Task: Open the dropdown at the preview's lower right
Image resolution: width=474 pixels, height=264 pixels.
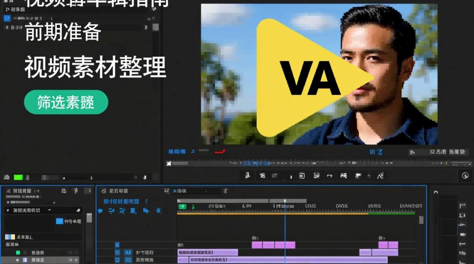Action: click(x=438, y=152)
